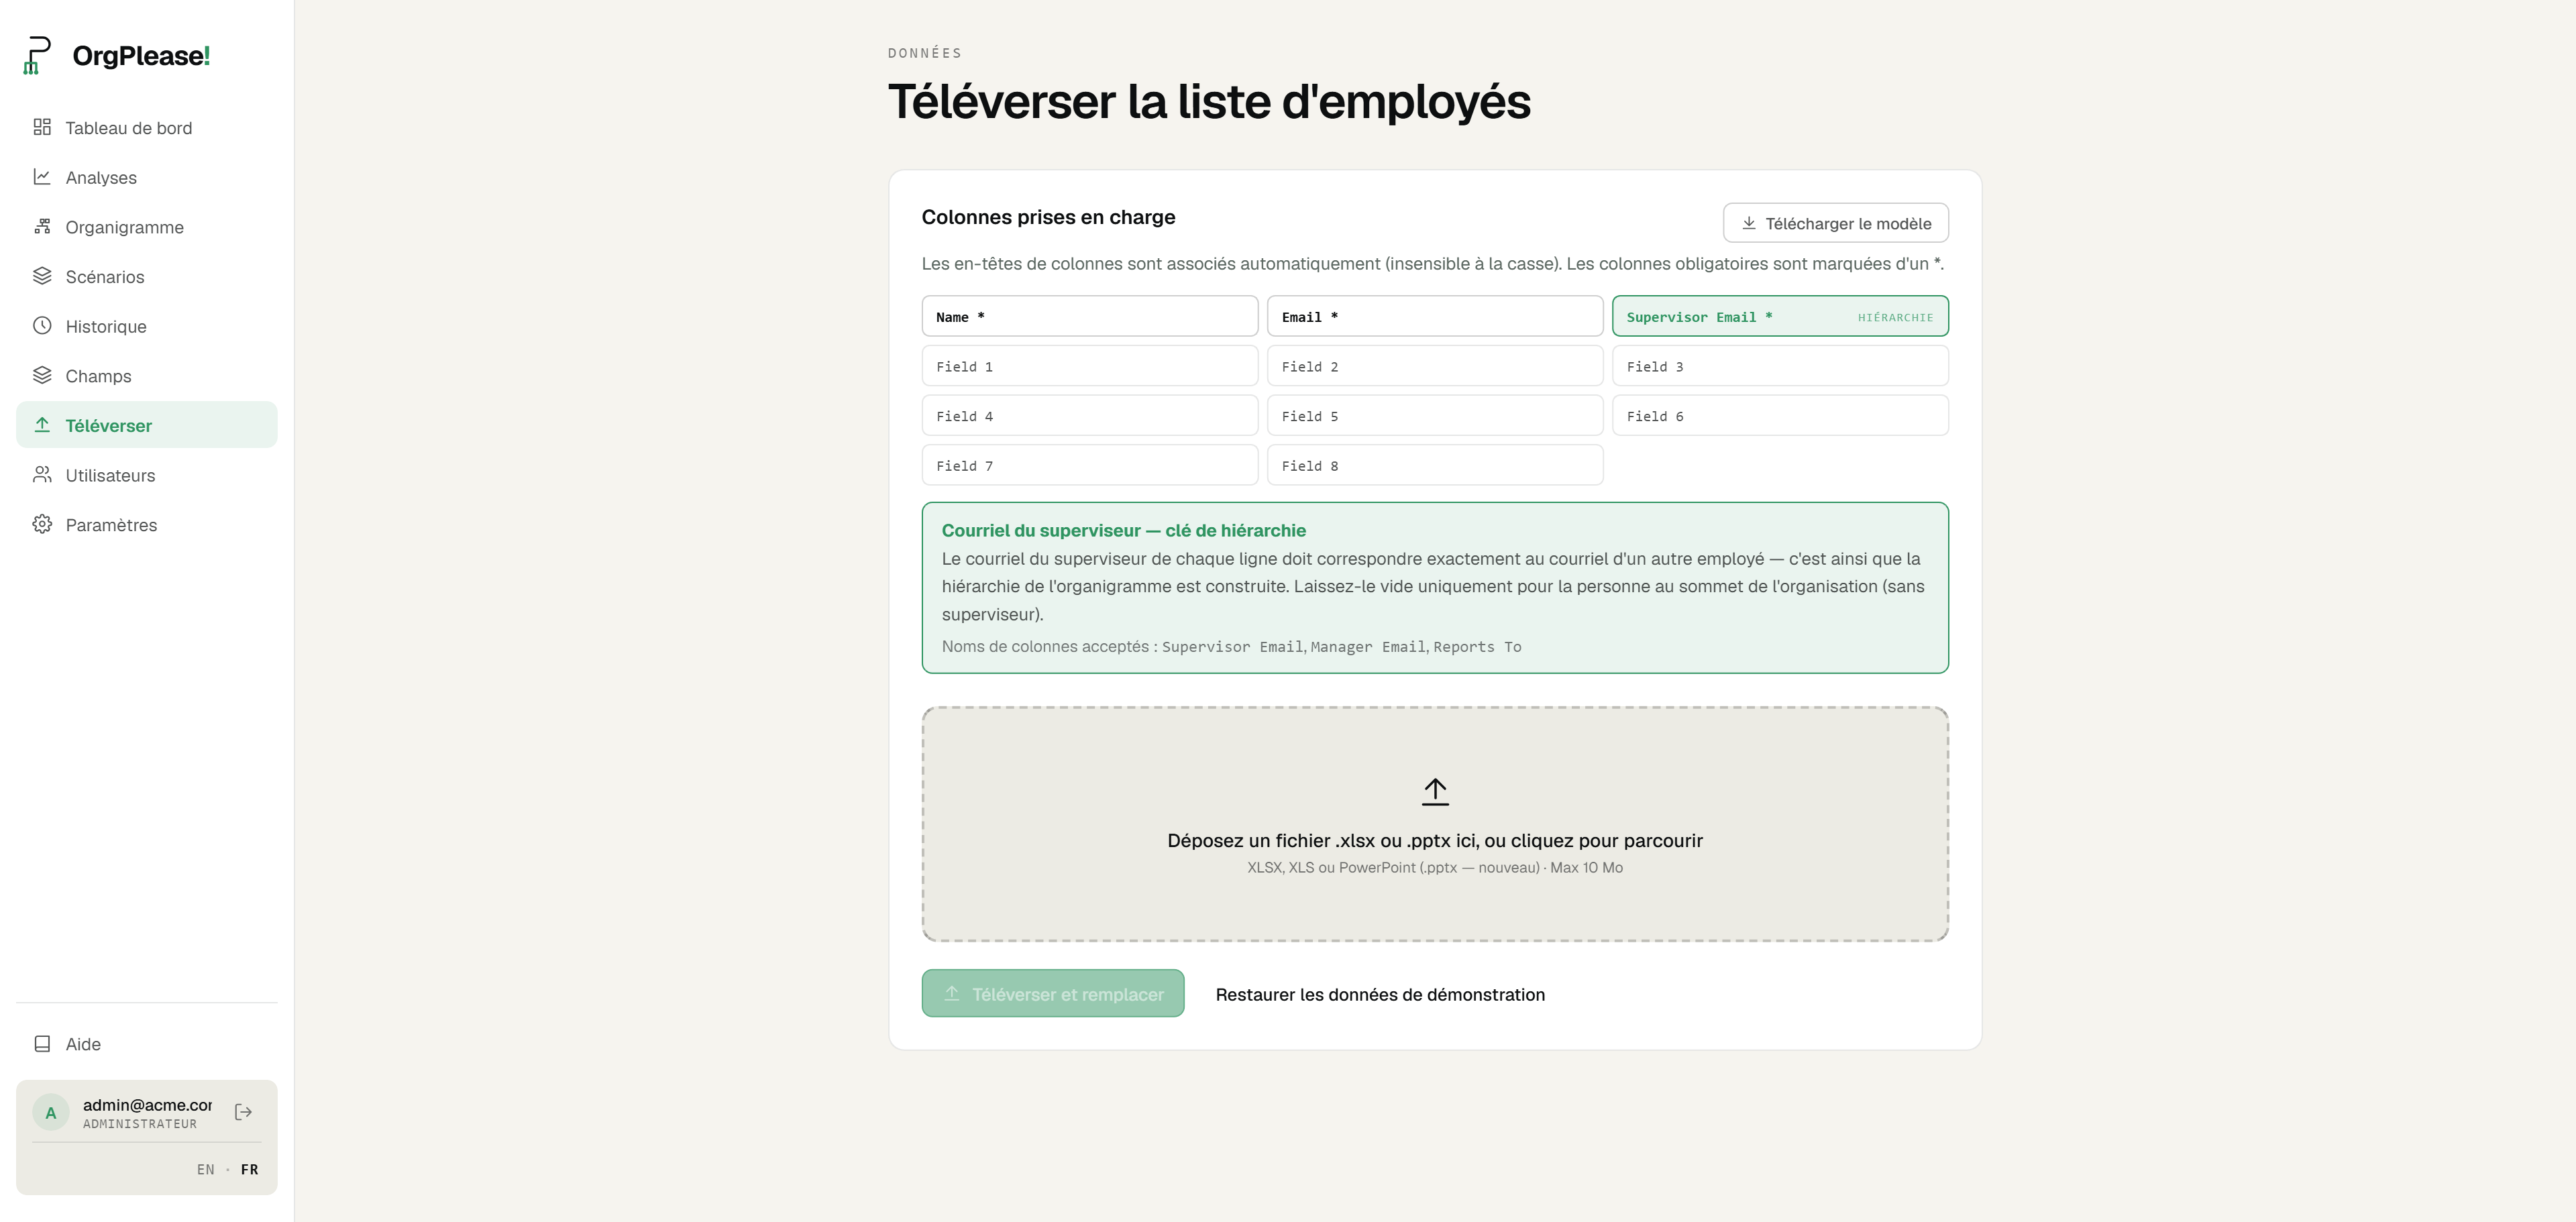Click the HIÉRARCHIE badge label
Screen dimensions: 2576x1222
[1895, 317]
